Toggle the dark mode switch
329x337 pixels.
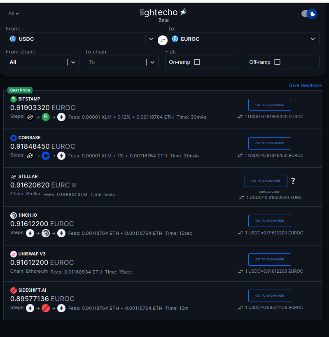tap(309, 14)
